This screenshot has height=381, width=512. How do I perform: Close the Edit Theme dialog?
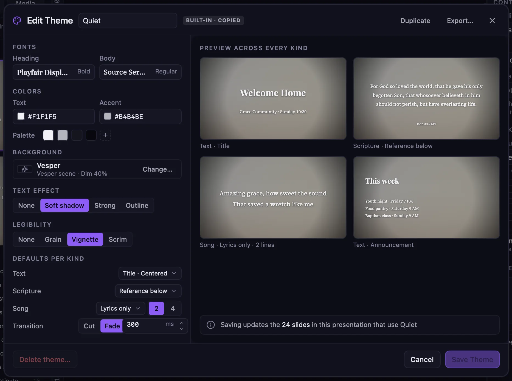click(x=492, y=21)
